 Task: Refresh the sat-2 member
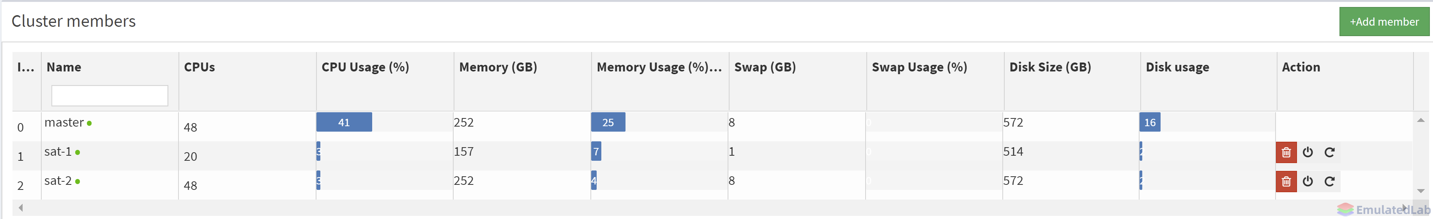click(x=1330, y=181)
